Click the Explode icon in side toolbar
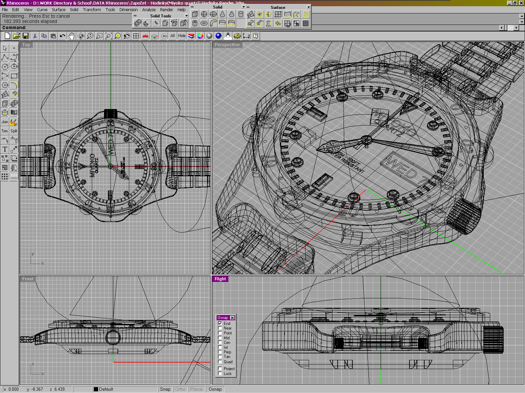Screen dimensions: 525x393 point(13,122)
